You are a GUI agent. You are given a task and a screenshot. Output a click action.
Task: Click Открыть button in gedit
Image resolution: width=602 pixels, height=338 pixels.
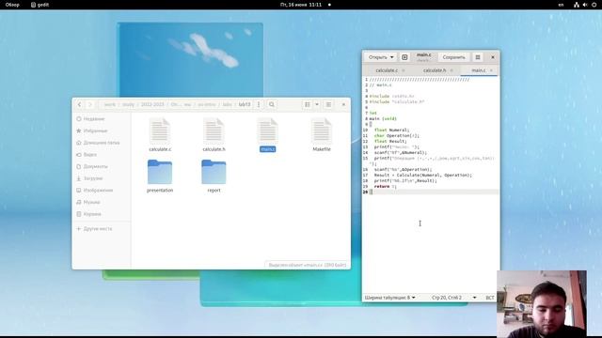coord(378,57)
